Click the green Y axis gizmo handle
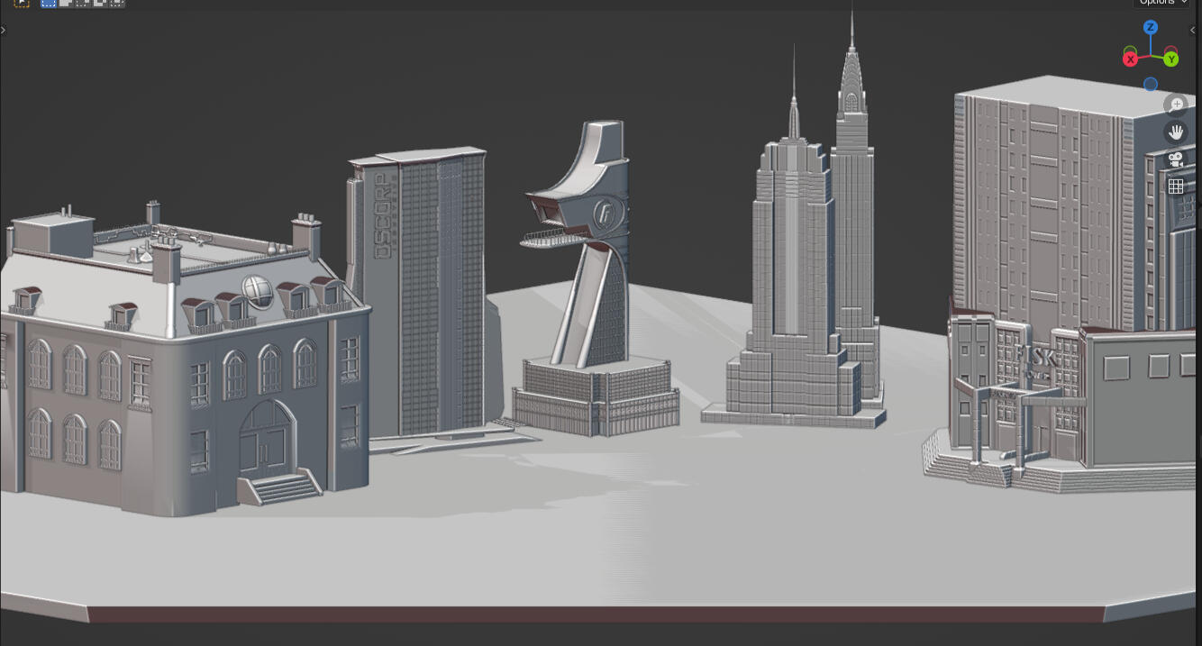The width and height of the screenshot is (1202, 646). point(1171,59)
